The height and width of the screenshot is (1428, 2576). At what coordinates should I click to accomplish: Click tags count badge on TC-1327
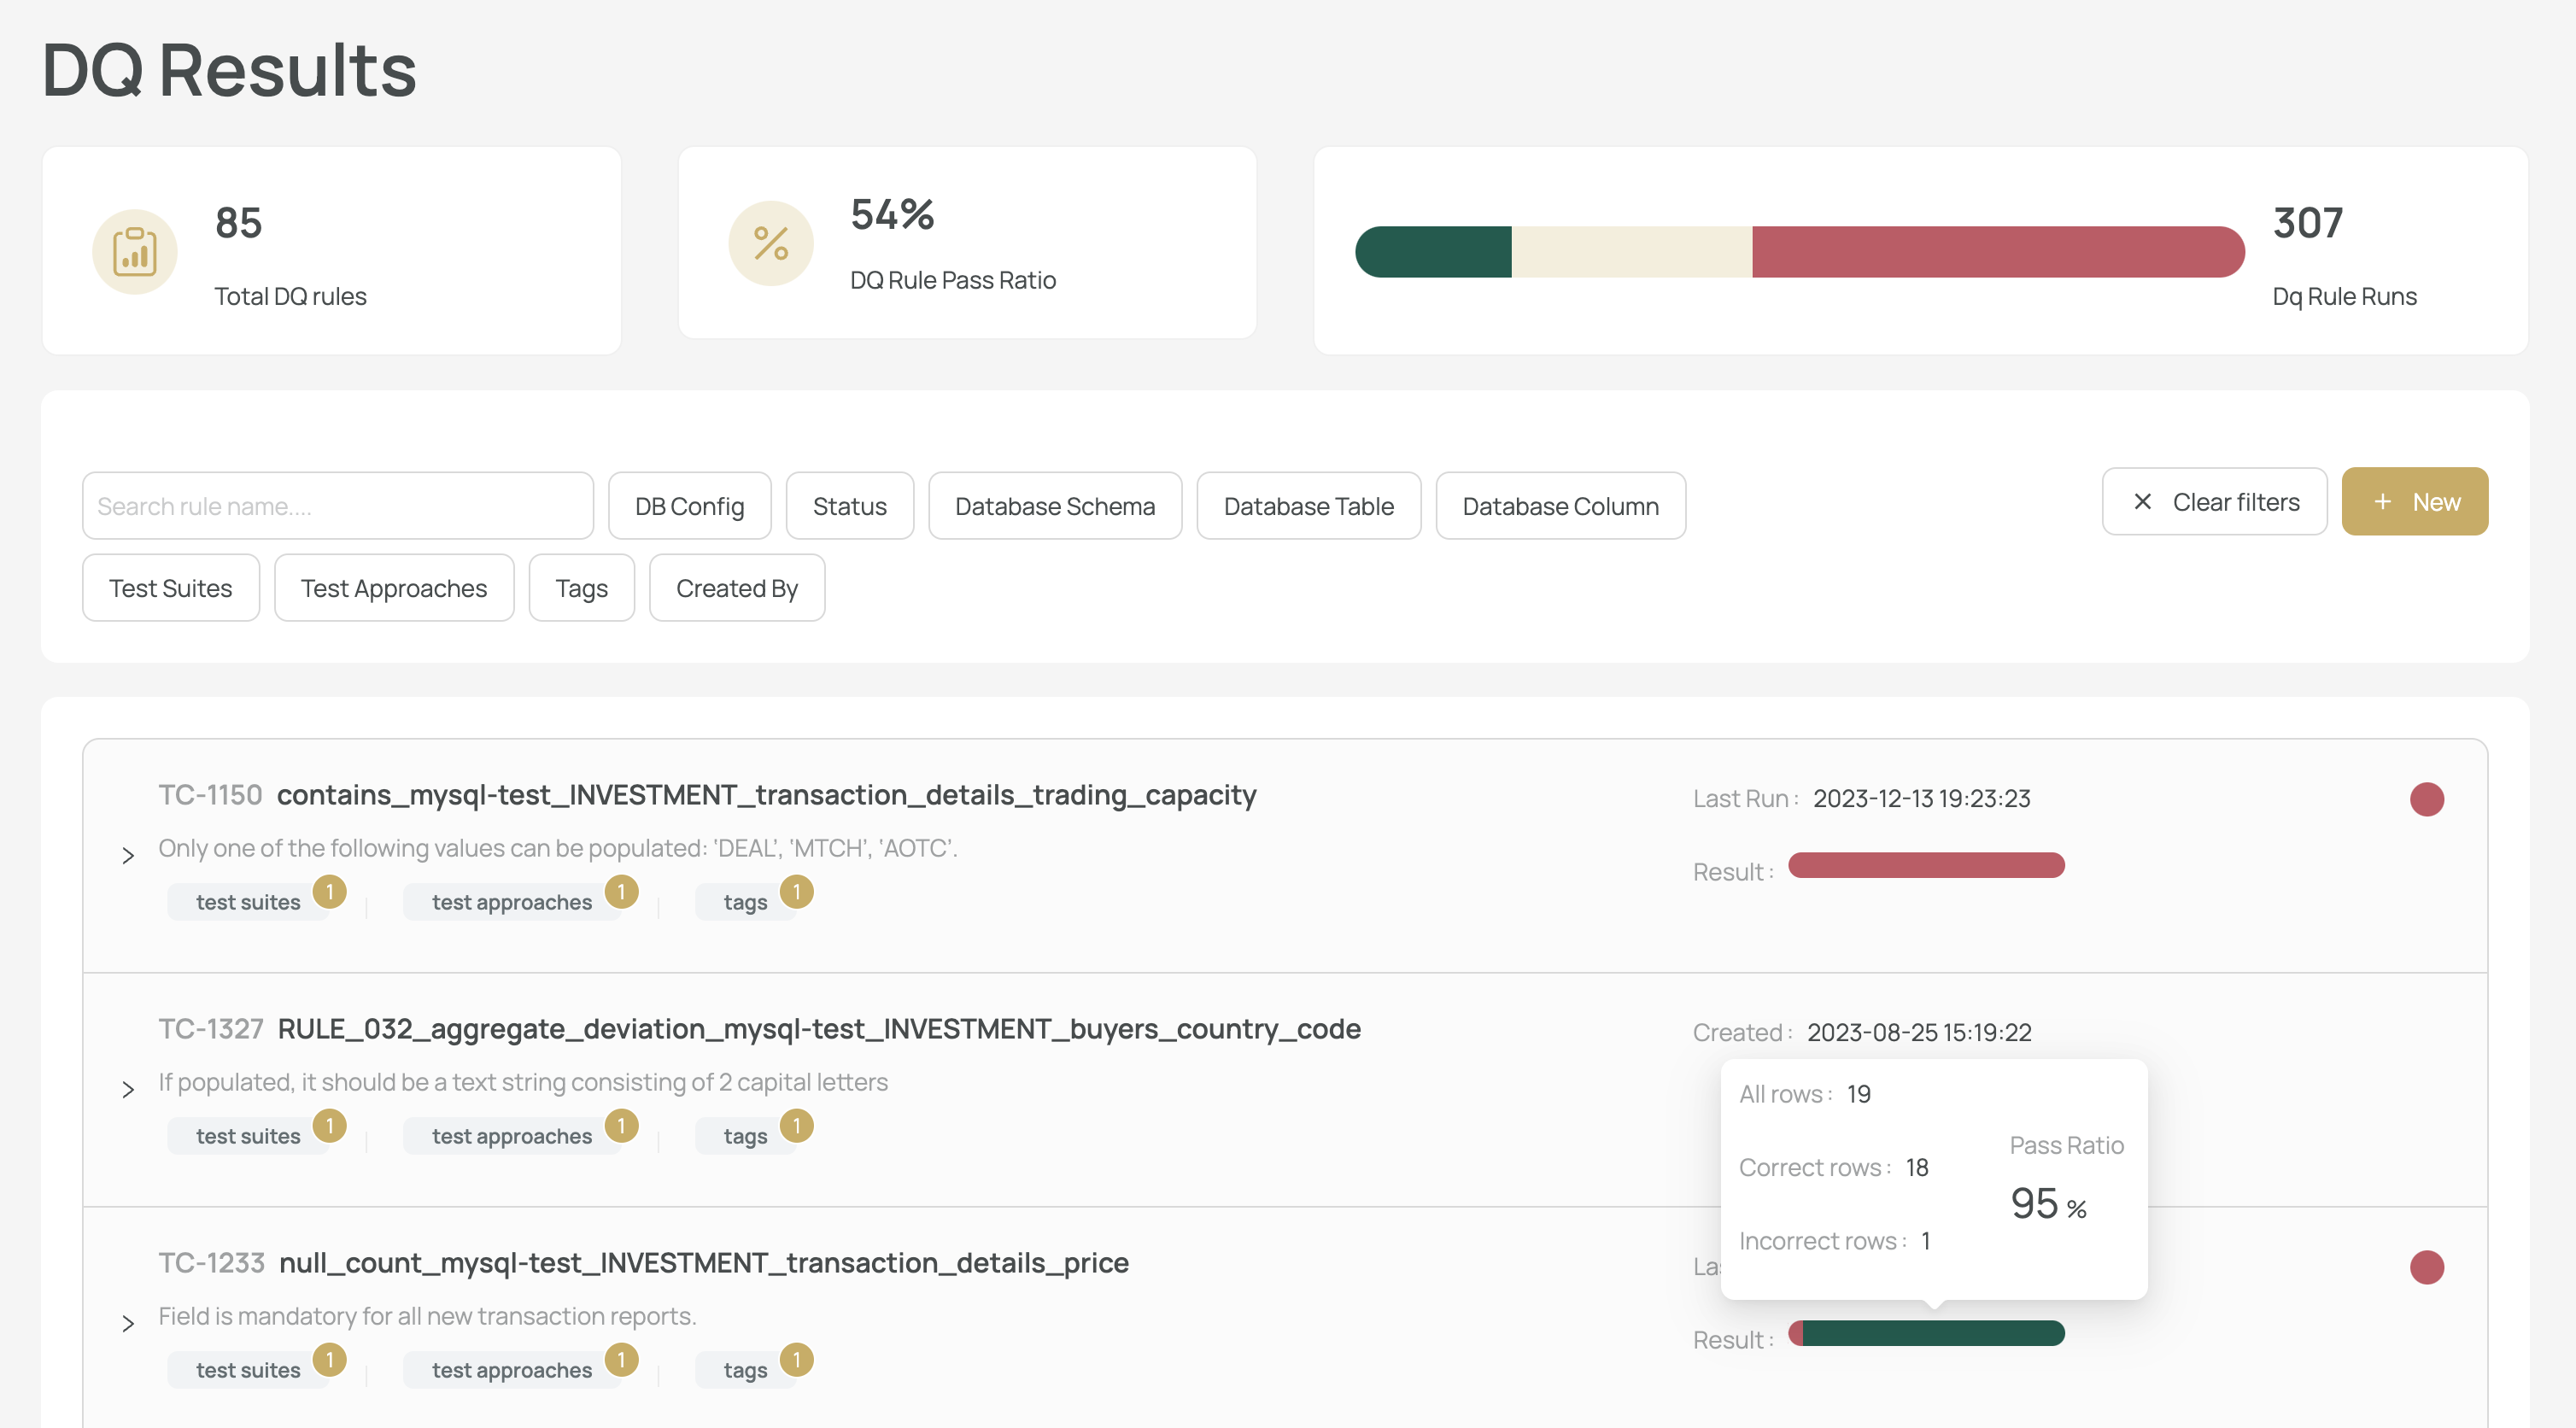(x=797, y=1125)
